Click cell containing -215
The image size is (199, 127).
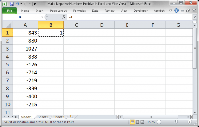click(x=25, y=105)
